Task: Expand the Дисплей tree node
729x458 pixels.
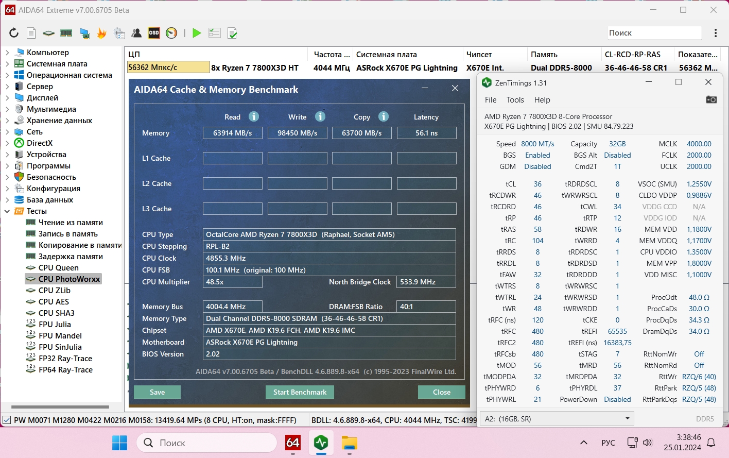Action: [x=7, y=98]
